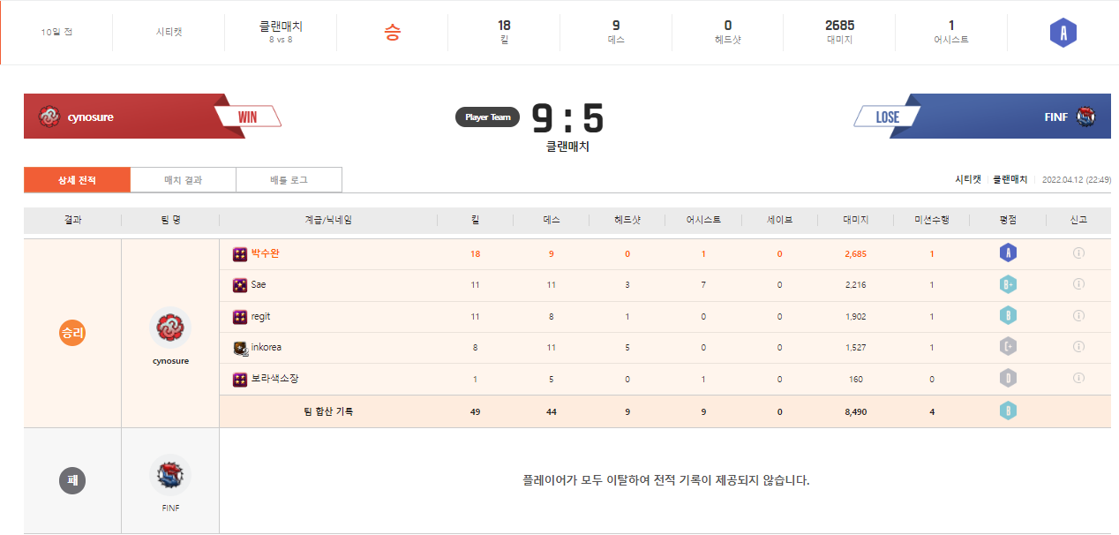Viewport: 1119px width, 535px height.
Task: Click the cynosure clan logo in the table
Action: click(x=169, y=328)
